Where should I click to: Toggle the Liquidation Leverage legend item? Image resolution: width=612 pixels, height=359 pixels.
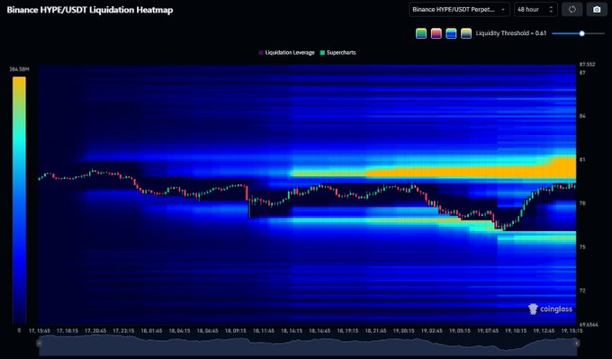point(287,53)
